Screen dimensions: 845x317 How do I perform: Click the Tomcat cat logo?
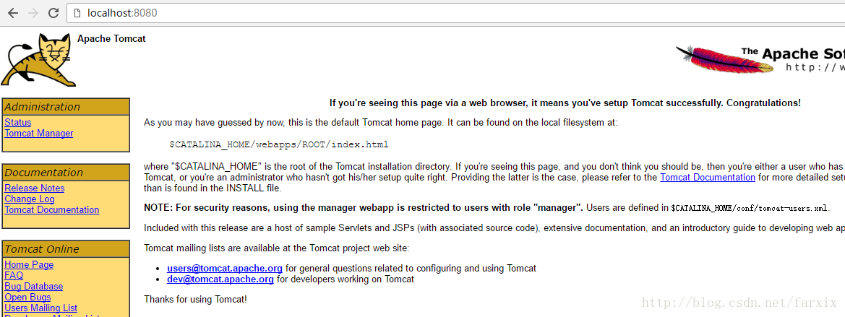point(38,59)
